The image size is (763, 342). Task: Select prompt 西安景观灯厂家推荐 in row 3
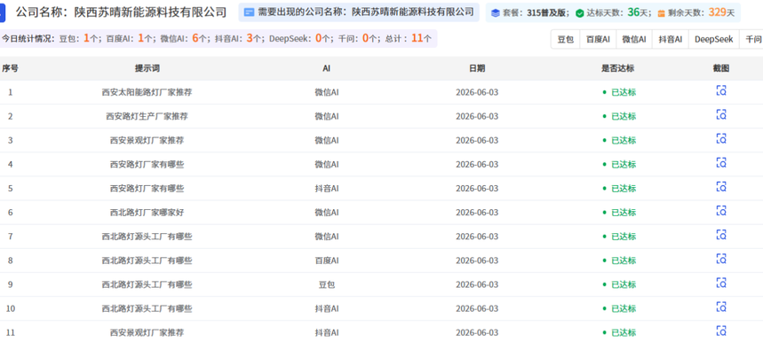click(x=147, y=140)
